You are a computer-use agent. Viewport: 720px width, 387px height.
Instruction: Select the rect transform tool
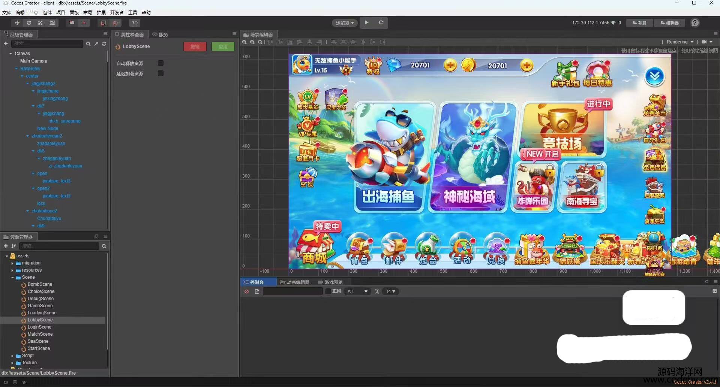(52, 23)
